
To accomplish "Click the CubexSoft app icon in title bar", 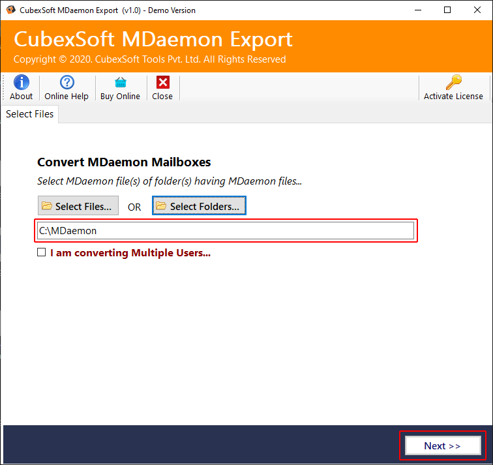I will pyautogui.click(x=10, y=10).
